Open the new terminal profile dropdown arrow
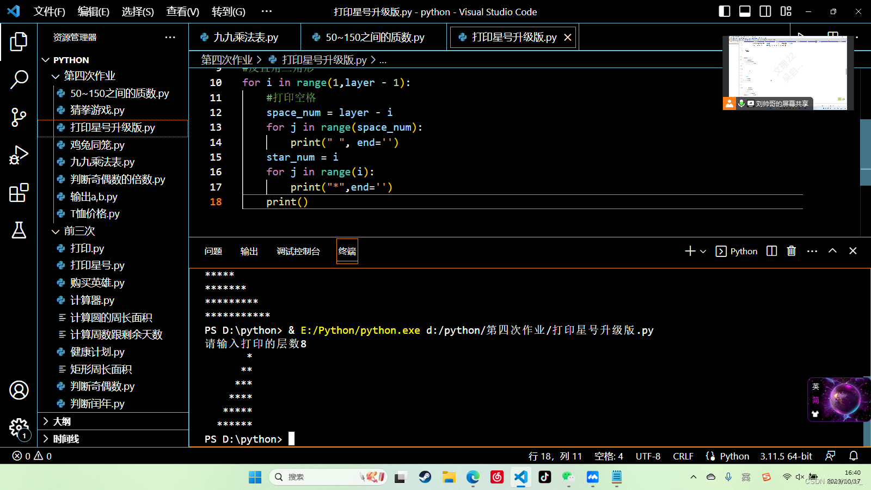The width and height of the screenshot is (871, 490). (x=703, y=251)
